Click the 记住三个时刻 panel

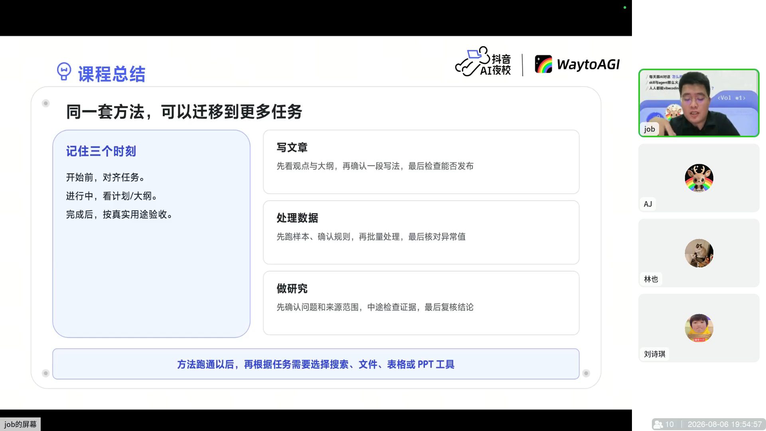151,234
